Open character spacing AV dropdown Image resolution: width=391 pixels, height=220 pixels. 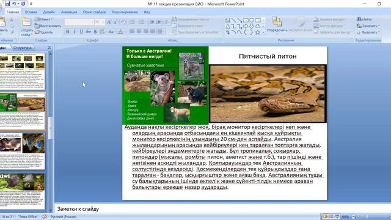102,32
